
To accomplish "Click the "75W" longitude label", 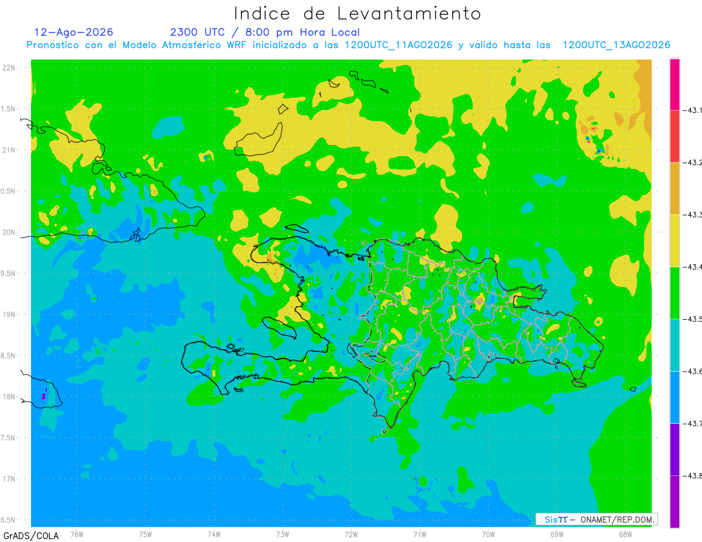I will pos(146,534).
